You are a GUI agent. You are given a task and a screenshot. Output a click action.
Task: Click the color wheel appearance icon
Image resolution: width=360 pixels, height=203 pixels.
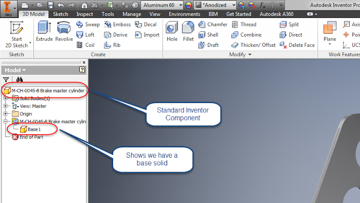[x=189, y=5]
